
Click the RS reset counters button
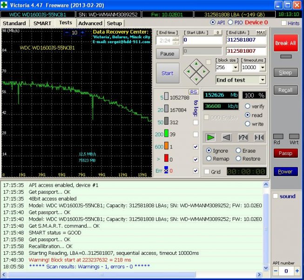coord(193,91)
